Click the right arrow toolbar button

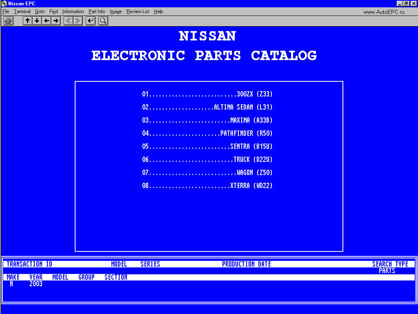tap(56, 21)
